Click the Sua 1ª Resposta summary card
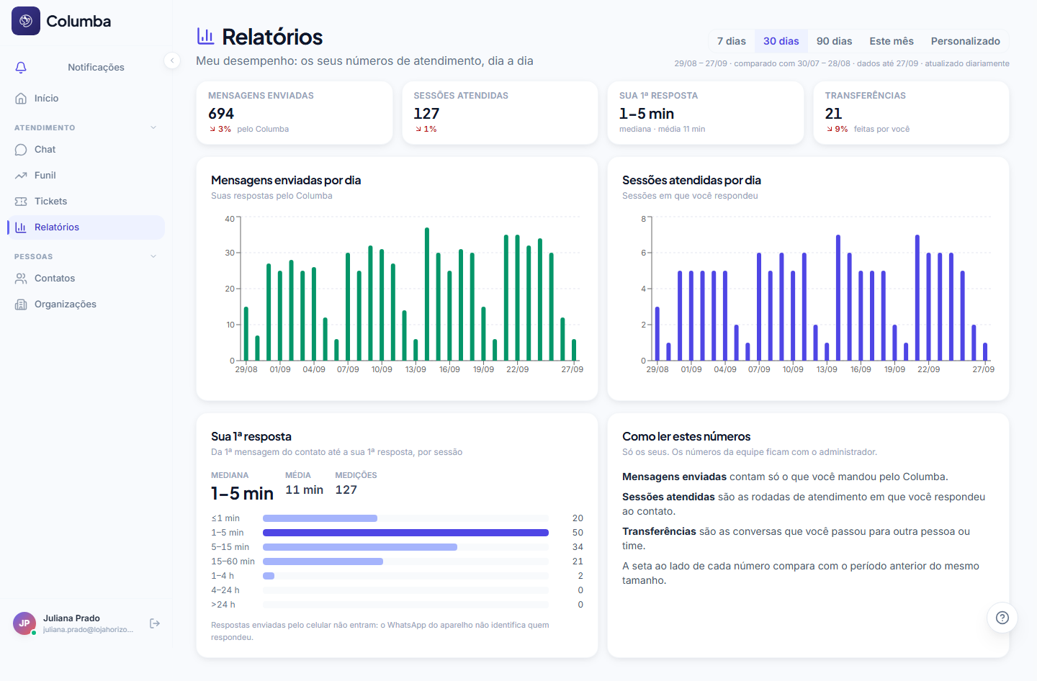 pyautogui.click(x=706, y=113)
